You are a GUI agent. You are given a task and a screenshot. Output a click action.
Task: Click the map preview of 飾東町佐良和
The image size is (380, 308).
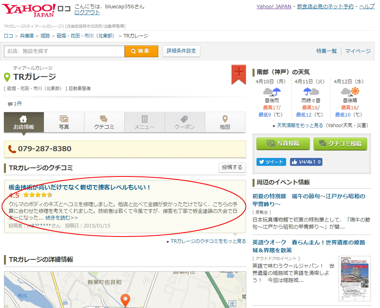[x=125, y=290]
